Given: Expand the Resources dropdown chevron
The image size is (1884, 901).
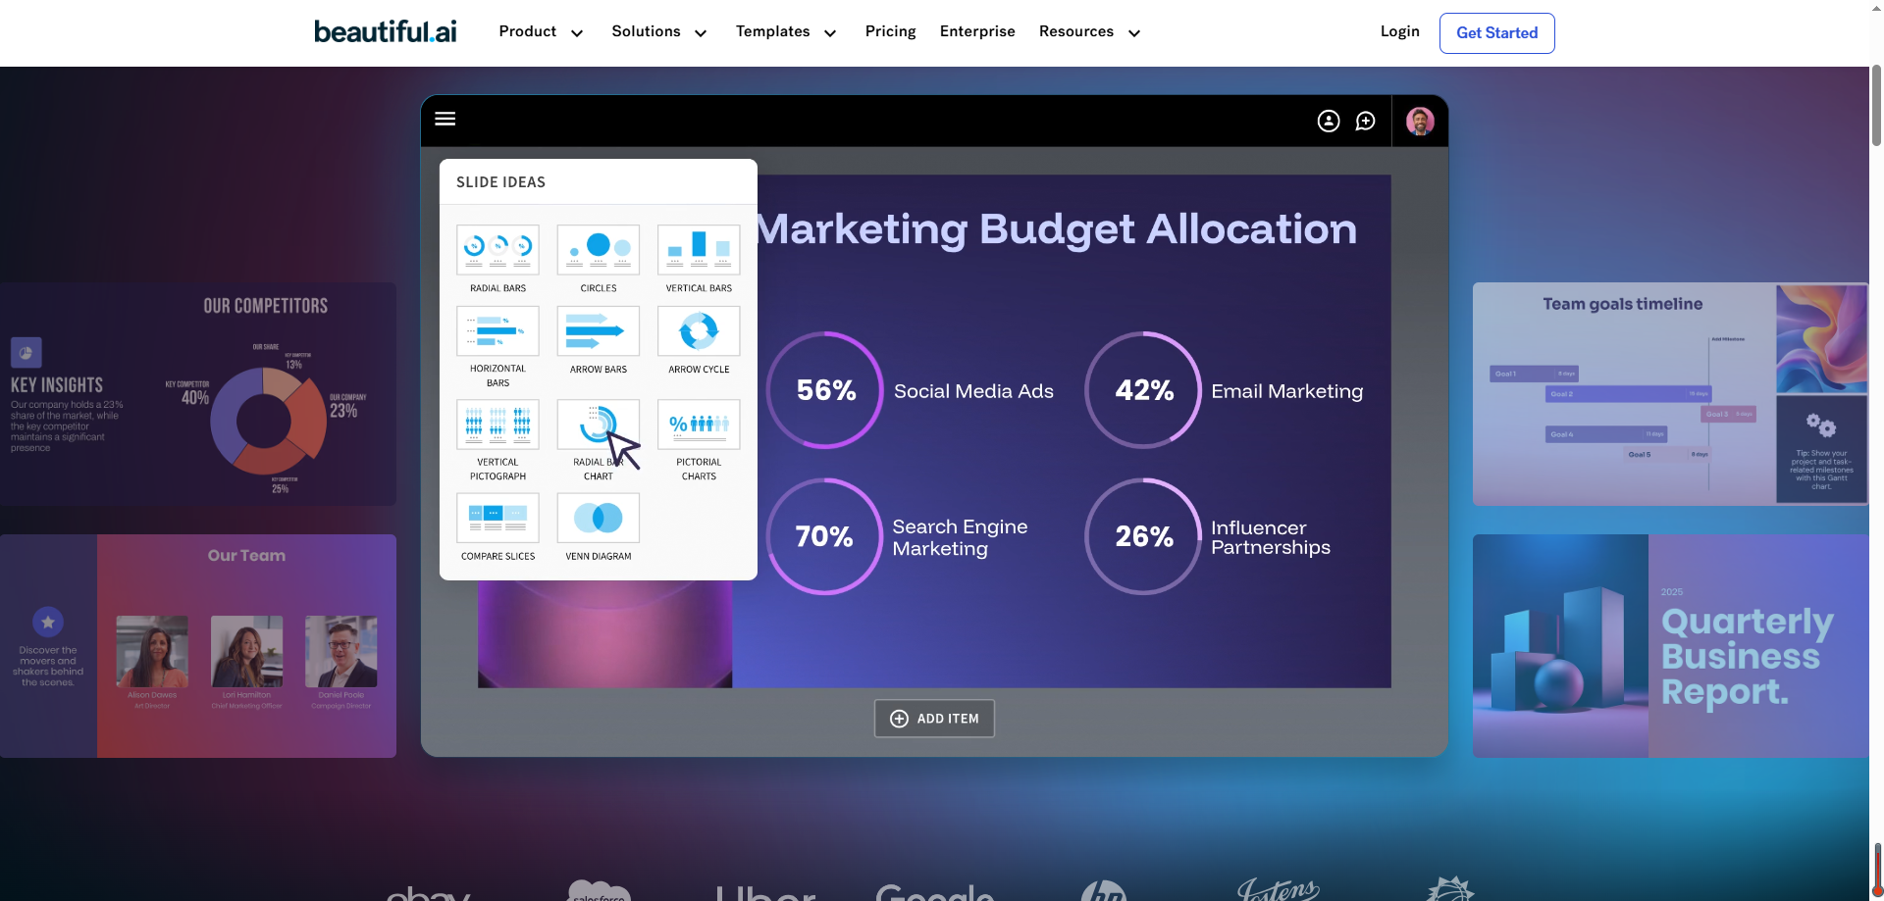Looking at the screenshot, I should click(1134, 33).
